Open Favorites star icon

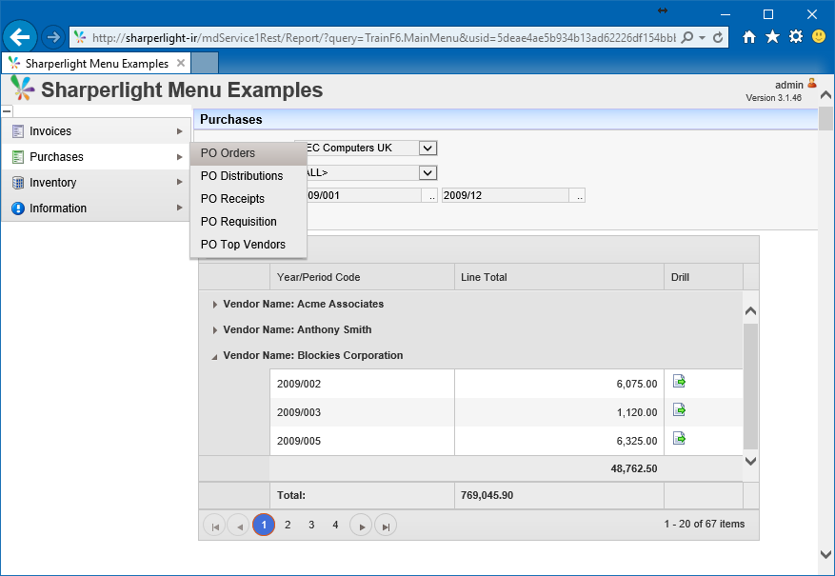(x=772, y=37)
